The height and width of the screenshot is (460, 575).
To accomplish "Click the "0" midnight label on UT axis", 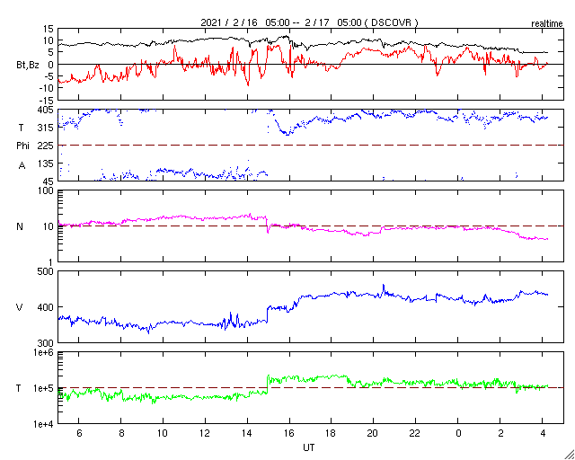I will [458, 434].
